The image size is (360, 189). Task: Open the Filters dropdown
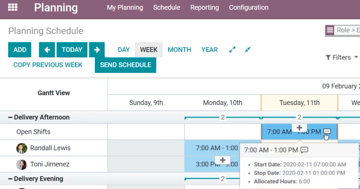(x=342, y=57)
